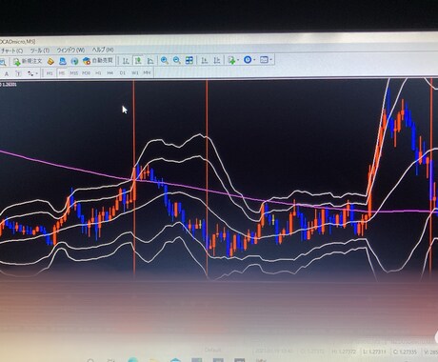The width and height of the screenshot is (438, 362).
Task: Toggle chart auto scroll icon
Action: (x=205, y=60)
